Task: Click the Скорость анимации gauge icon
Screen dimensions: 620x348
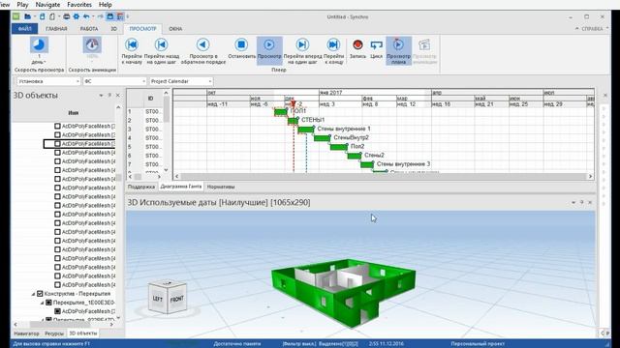Action: pos(92,45)
